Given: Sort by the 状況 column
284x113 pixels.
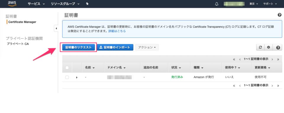Looking at the screenshot, I should 176,67.
